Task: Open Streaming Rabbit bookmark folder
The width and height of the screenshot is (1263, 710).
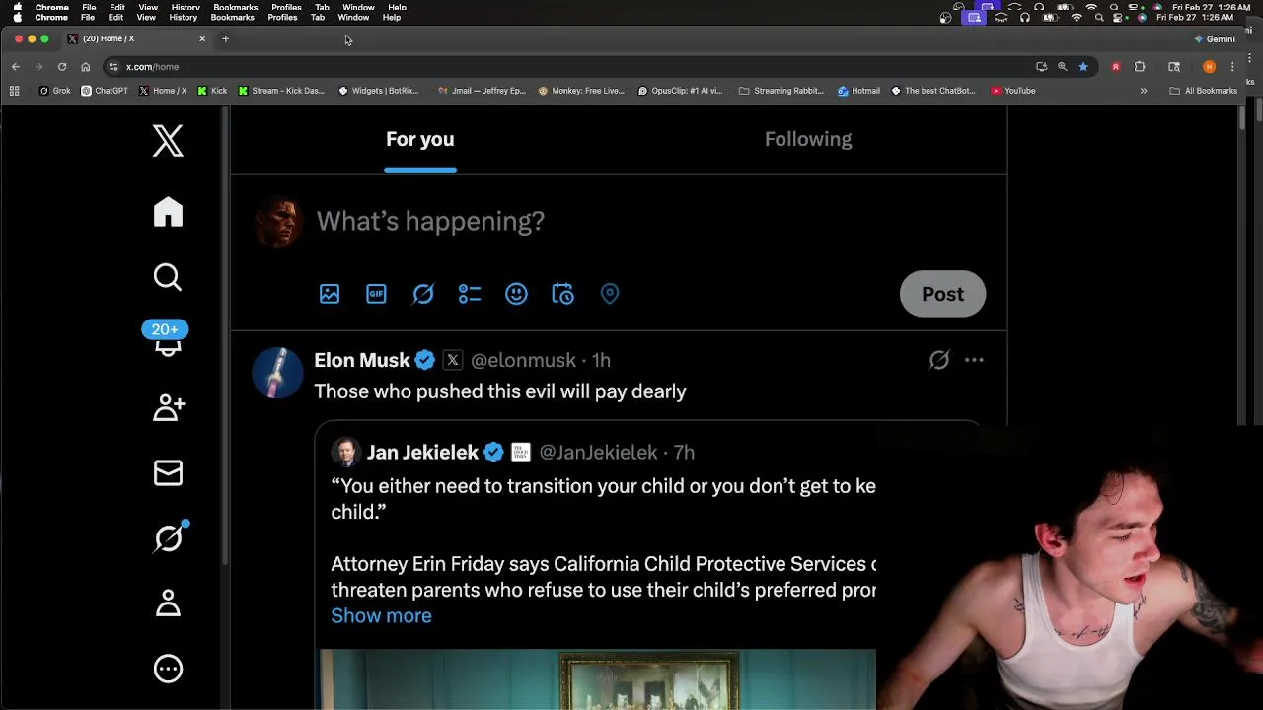Action: pyautogui.click(x=780, y=91)
